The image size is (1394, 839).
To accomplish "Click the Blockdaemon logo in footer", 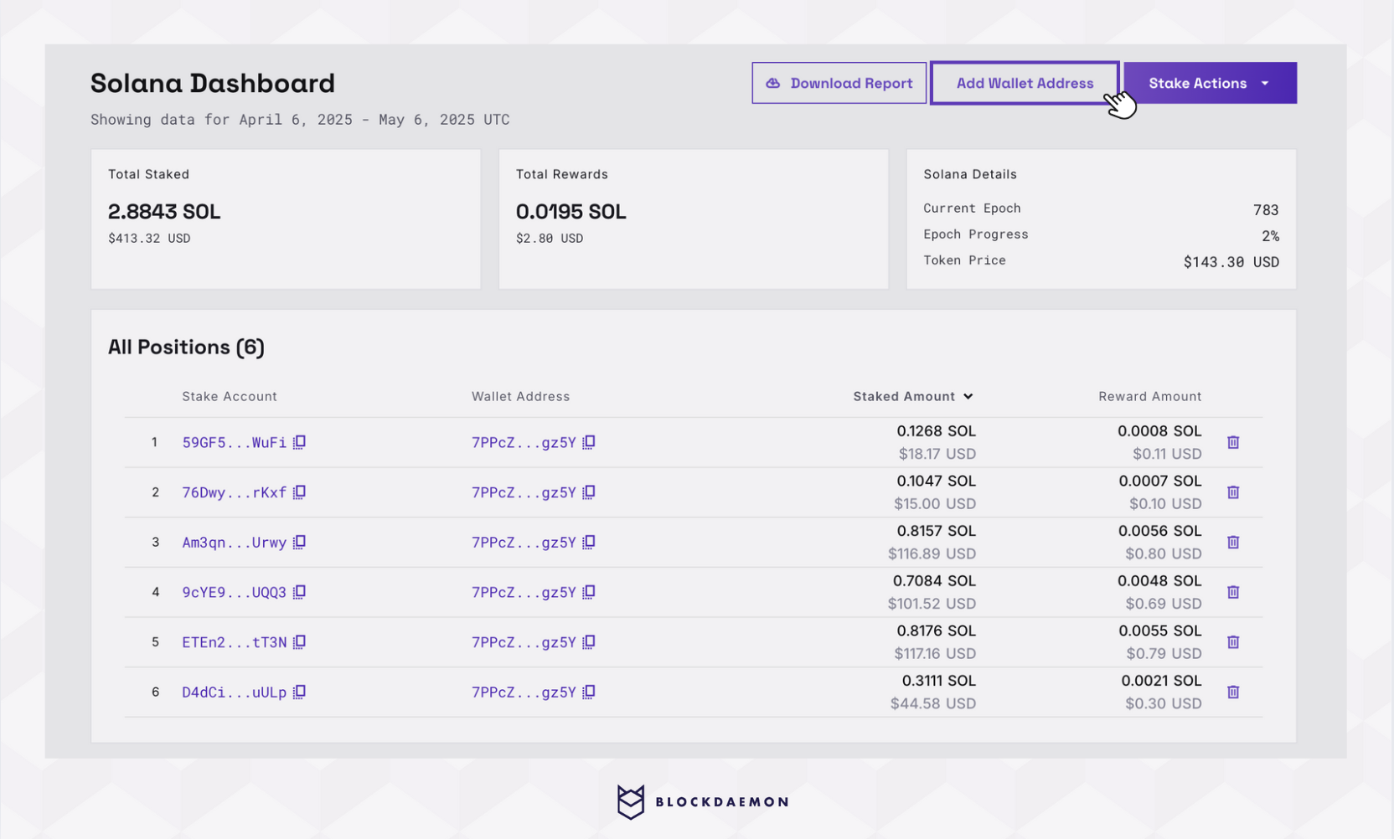I will click(703, 802).
